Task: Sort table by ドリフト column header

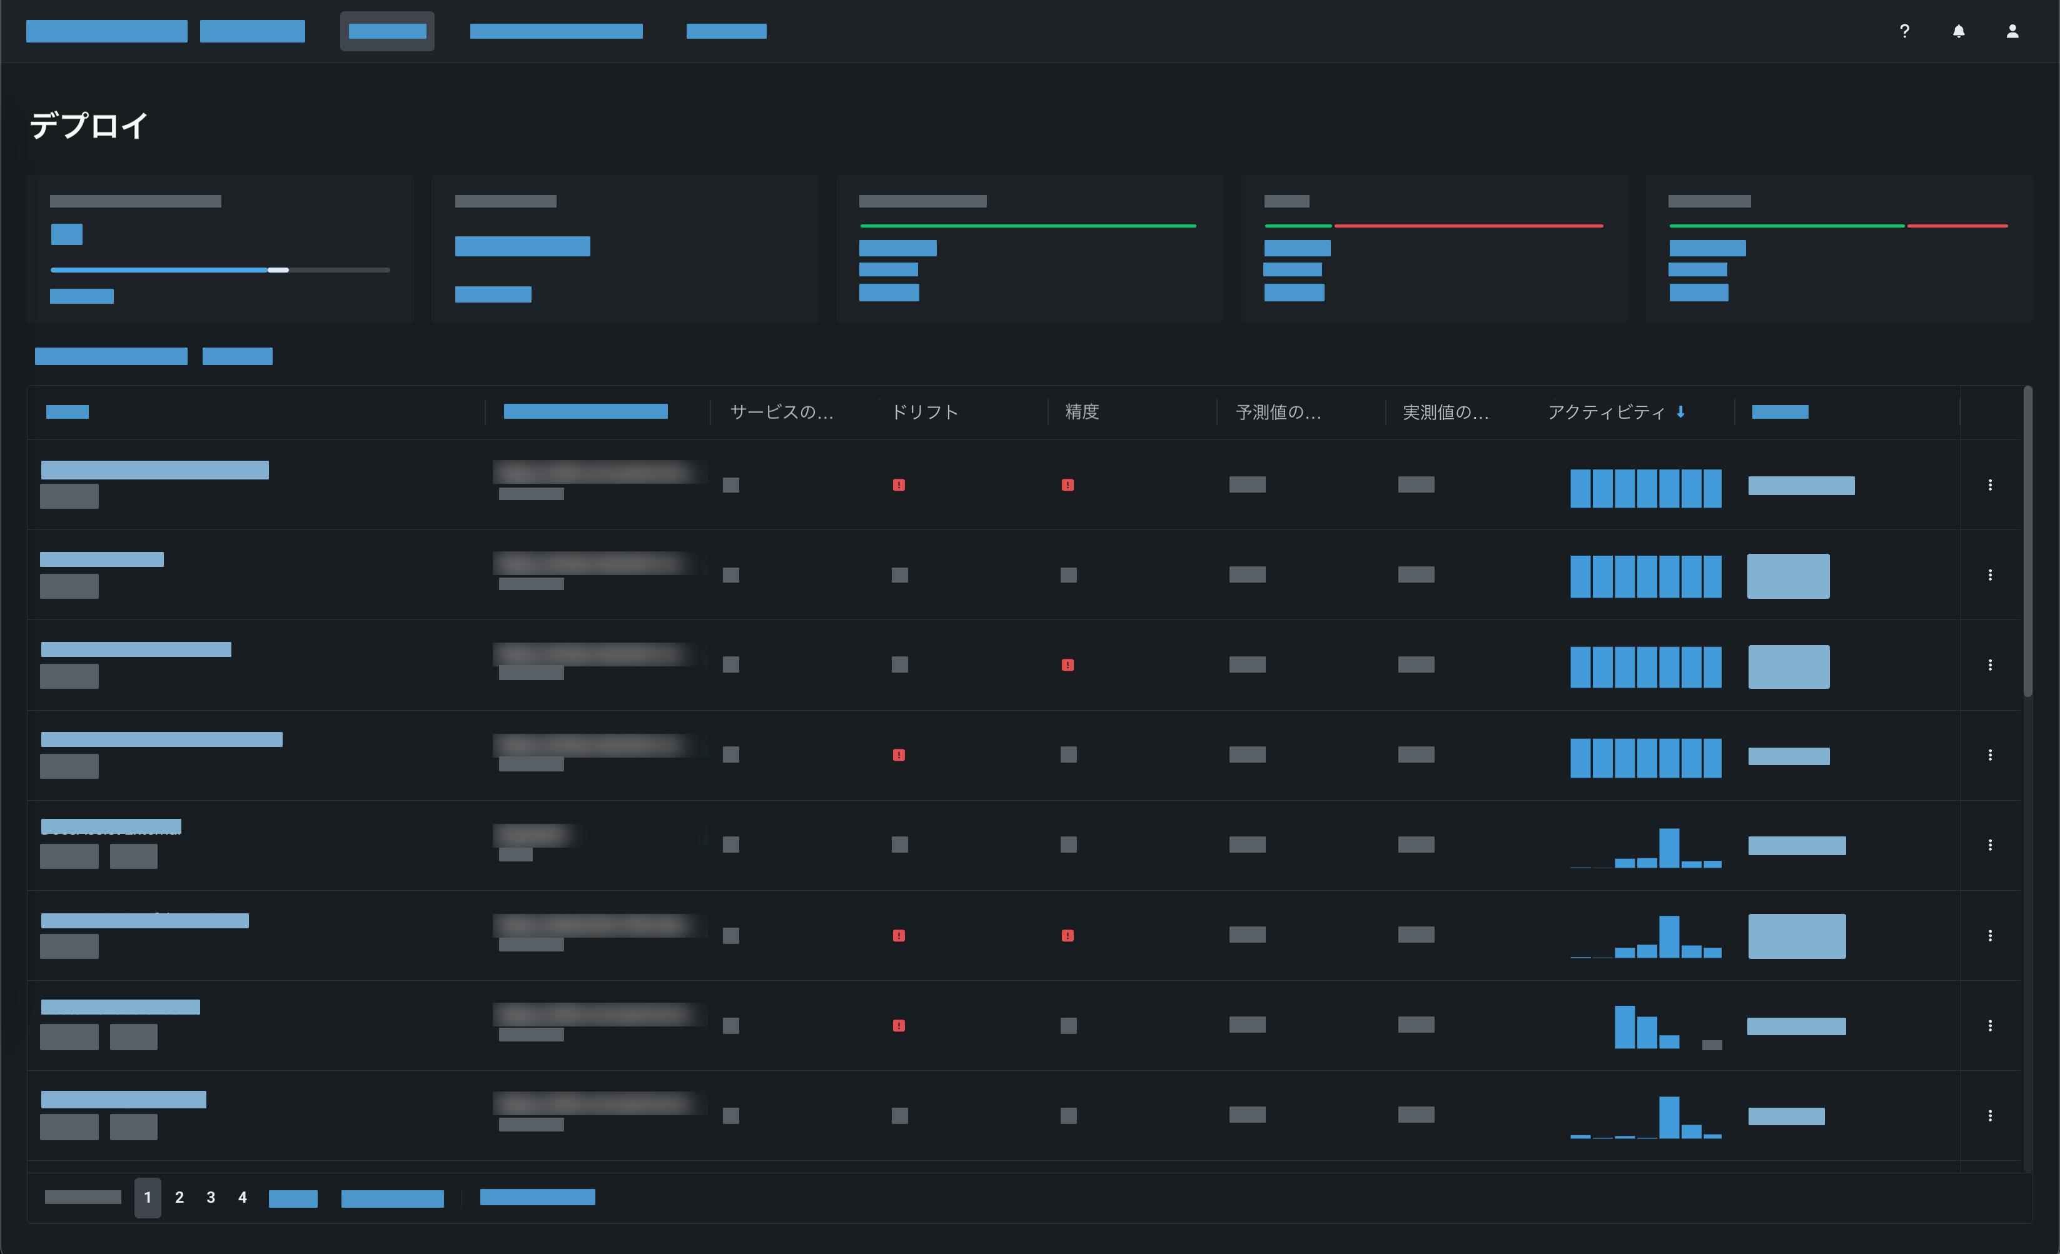Action: tap(925, 412)
